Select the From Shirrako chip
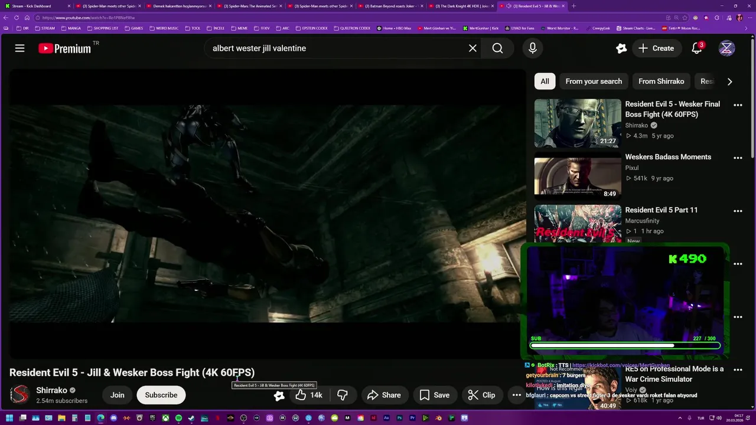756x425 pixels. [661, 81]
